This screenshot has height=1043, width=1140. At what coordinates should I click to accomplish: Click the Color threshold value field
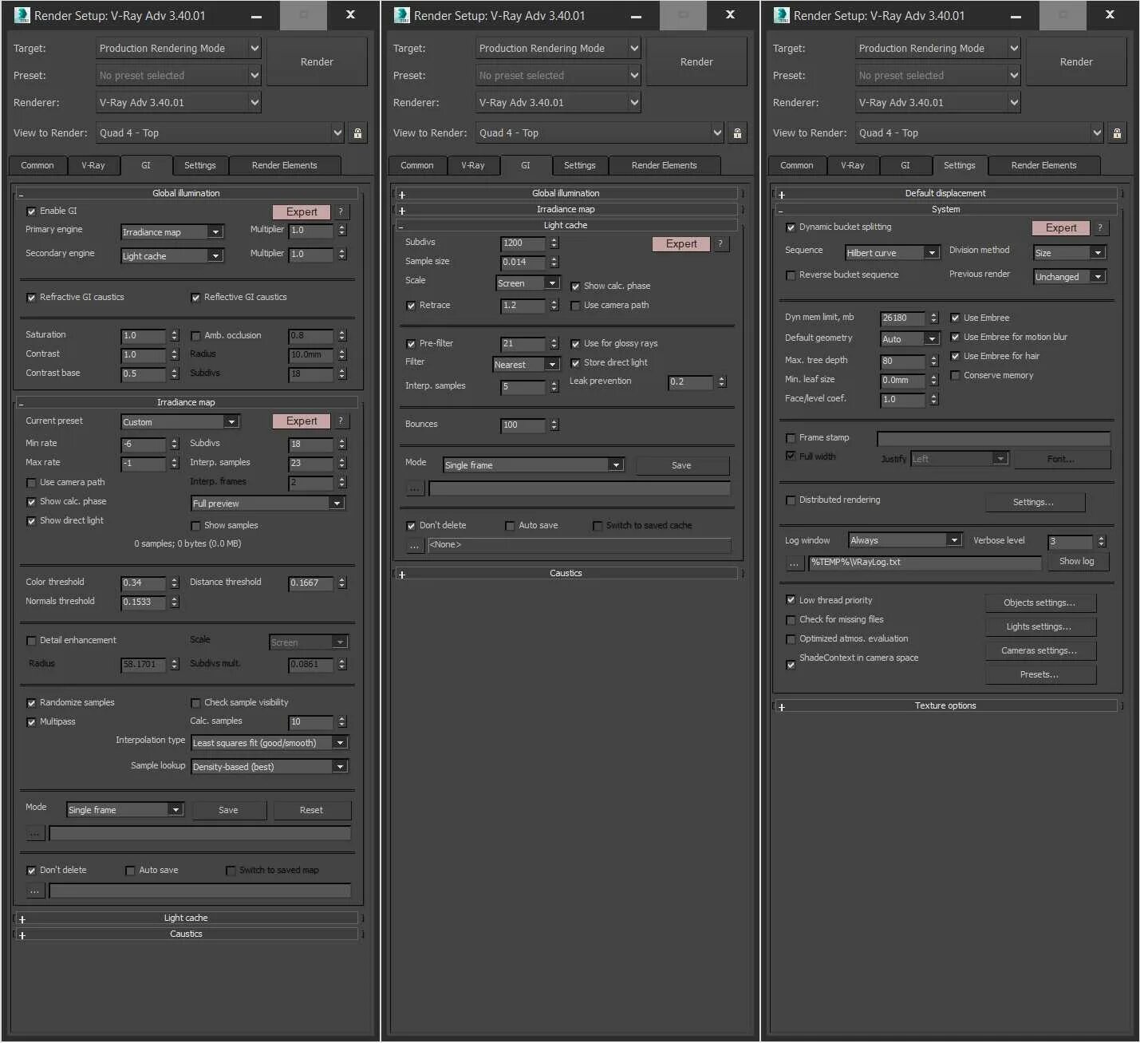coord(144,583)
